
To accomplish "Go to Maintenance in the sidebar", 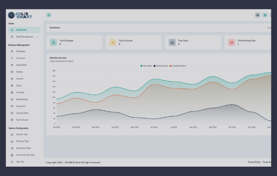I will [22, 99].
